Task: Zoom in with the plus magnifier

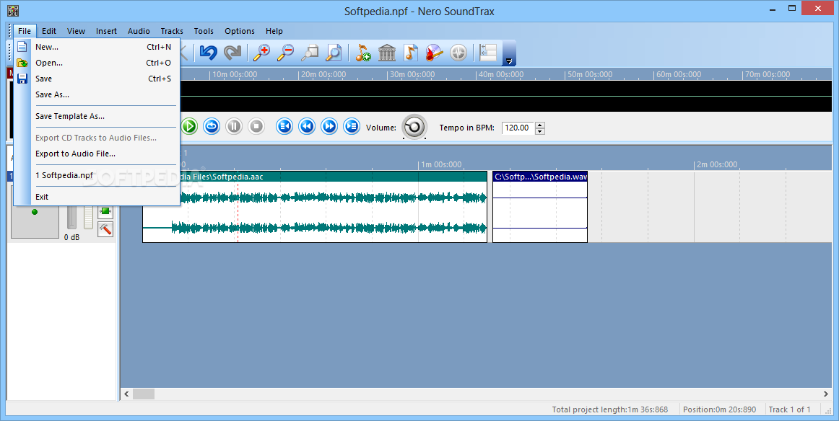Action: point(261,53)
